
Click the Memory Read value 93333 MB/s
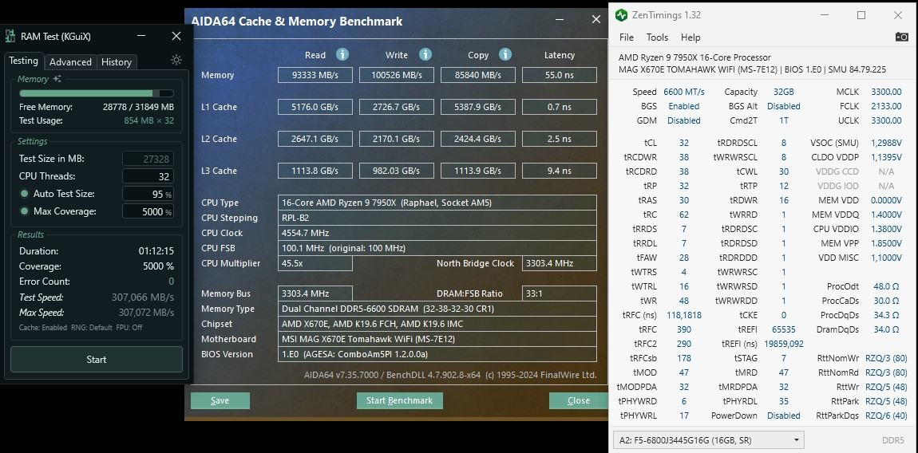click(315, 75)
